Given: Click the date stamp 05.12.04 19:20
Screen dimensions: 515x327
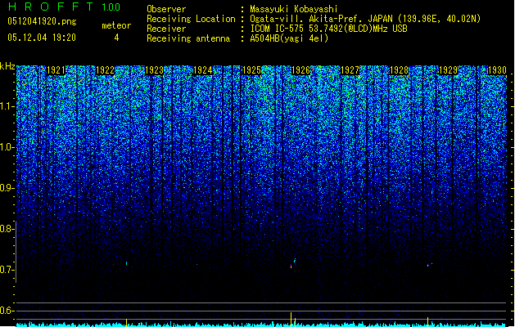Looking at the screenshot, I should (x=42, y=38).
